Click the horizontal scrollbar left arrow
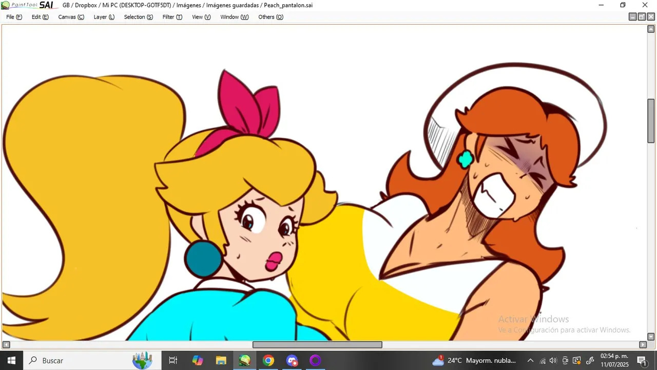The height and width of the screenshot is (370, 657). [x=6, y=345]
